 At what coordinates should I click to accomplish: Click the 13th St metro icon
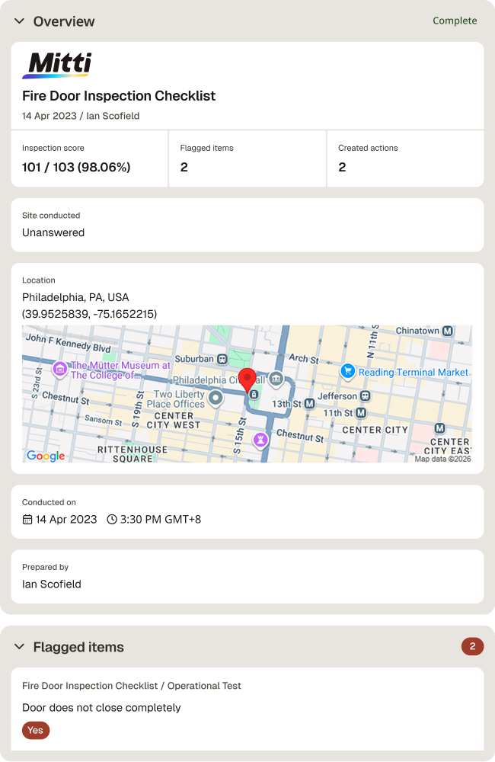click(x=309, y=404)
